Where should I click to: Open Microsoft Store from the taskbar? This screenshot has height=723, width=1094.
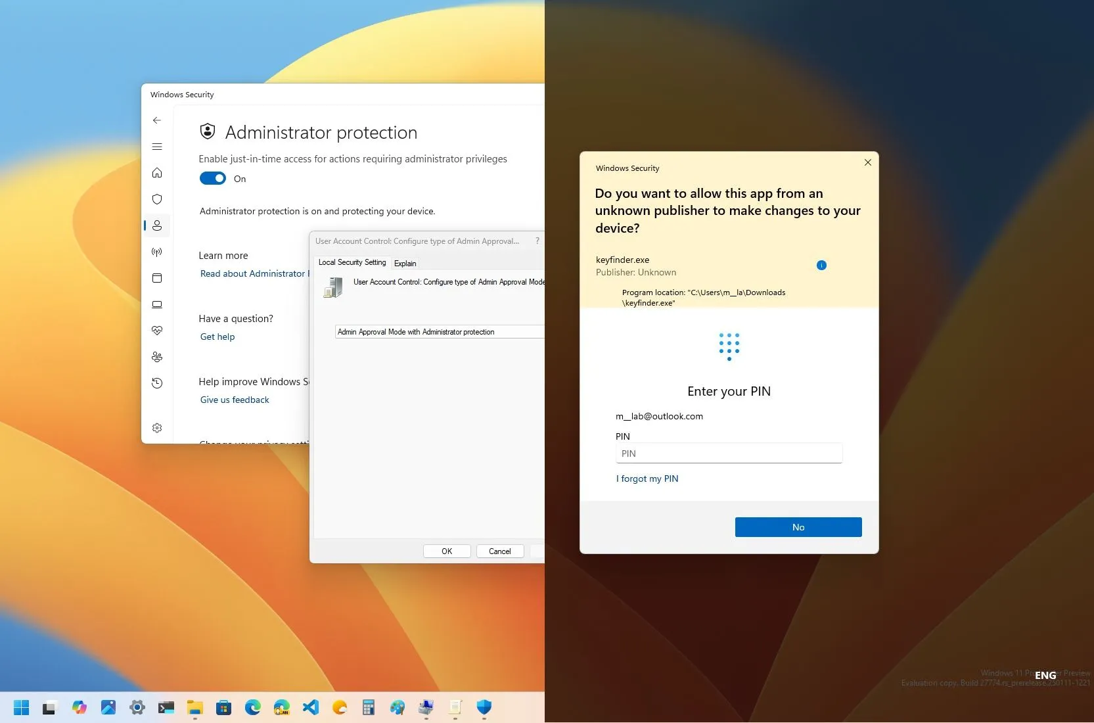coord(223,707)
